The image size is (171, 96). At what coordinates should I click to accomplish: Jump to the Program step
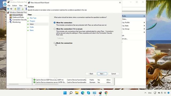(x=32, y=21)
